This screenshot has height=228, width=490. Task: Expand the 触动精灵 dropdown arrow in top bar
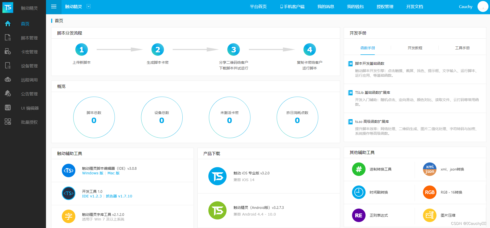click(89, 6)
